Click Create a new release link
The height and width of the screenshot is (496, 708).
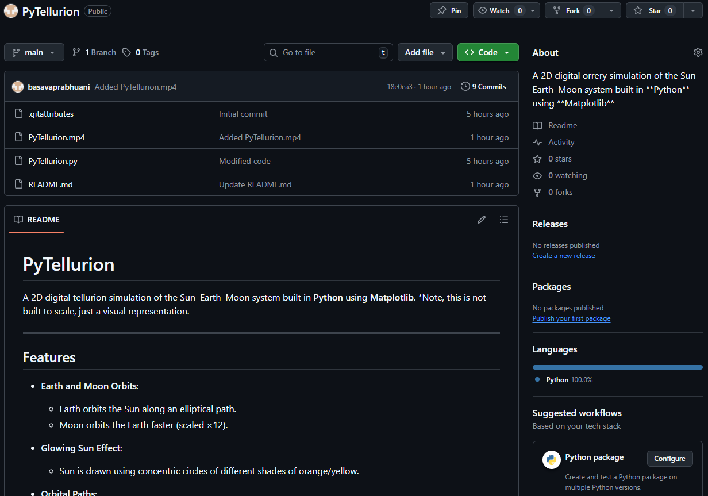(563, 256)
